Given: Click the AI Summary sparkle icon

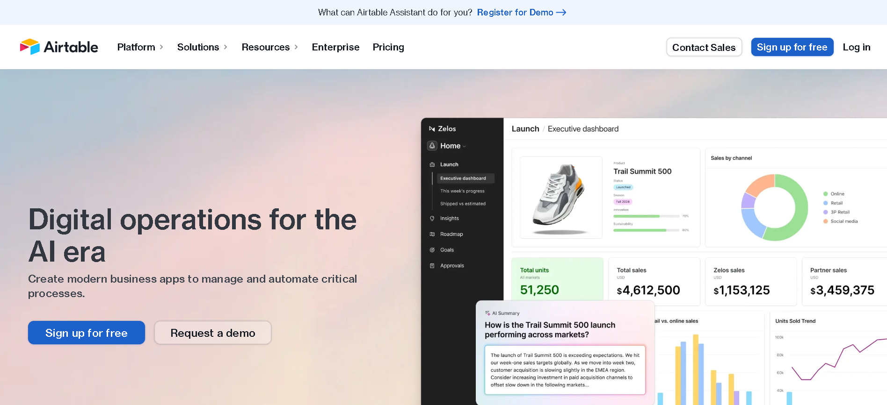Looking at the screenshot, I should (487, 313).
